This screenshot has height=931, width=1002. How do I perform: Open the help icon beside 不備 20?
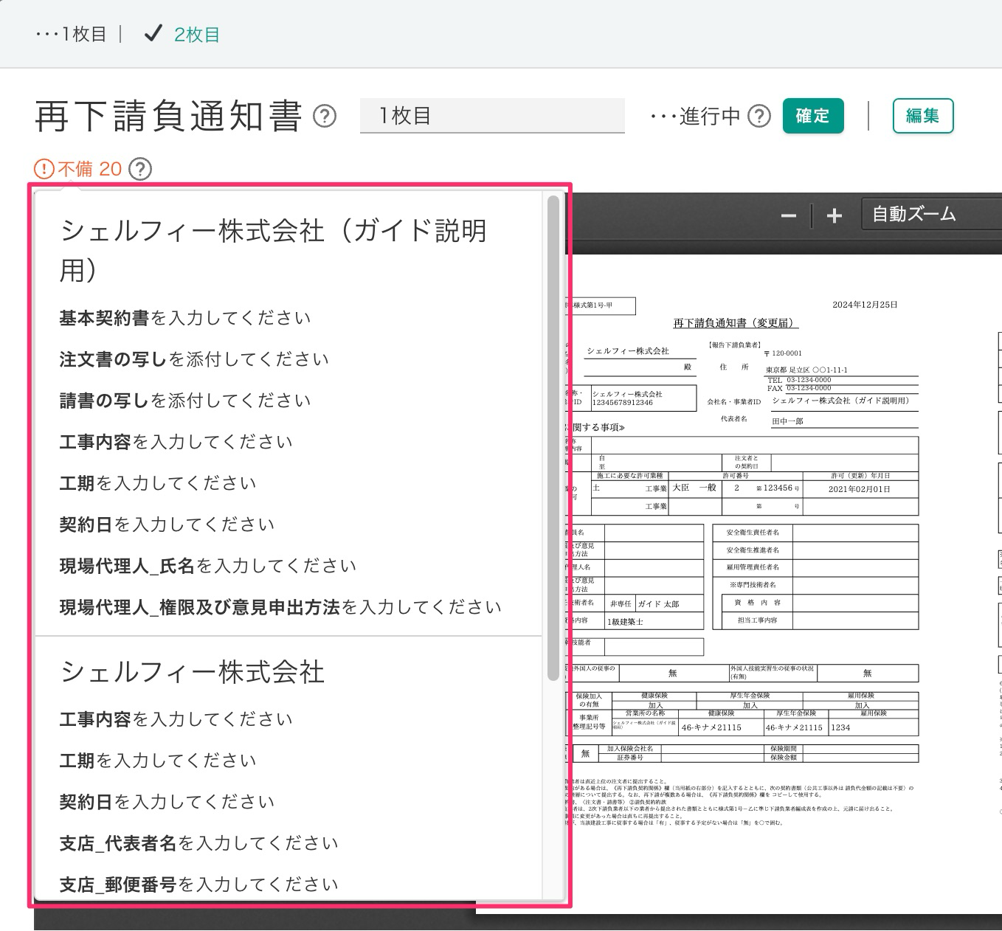coord(140,169)
